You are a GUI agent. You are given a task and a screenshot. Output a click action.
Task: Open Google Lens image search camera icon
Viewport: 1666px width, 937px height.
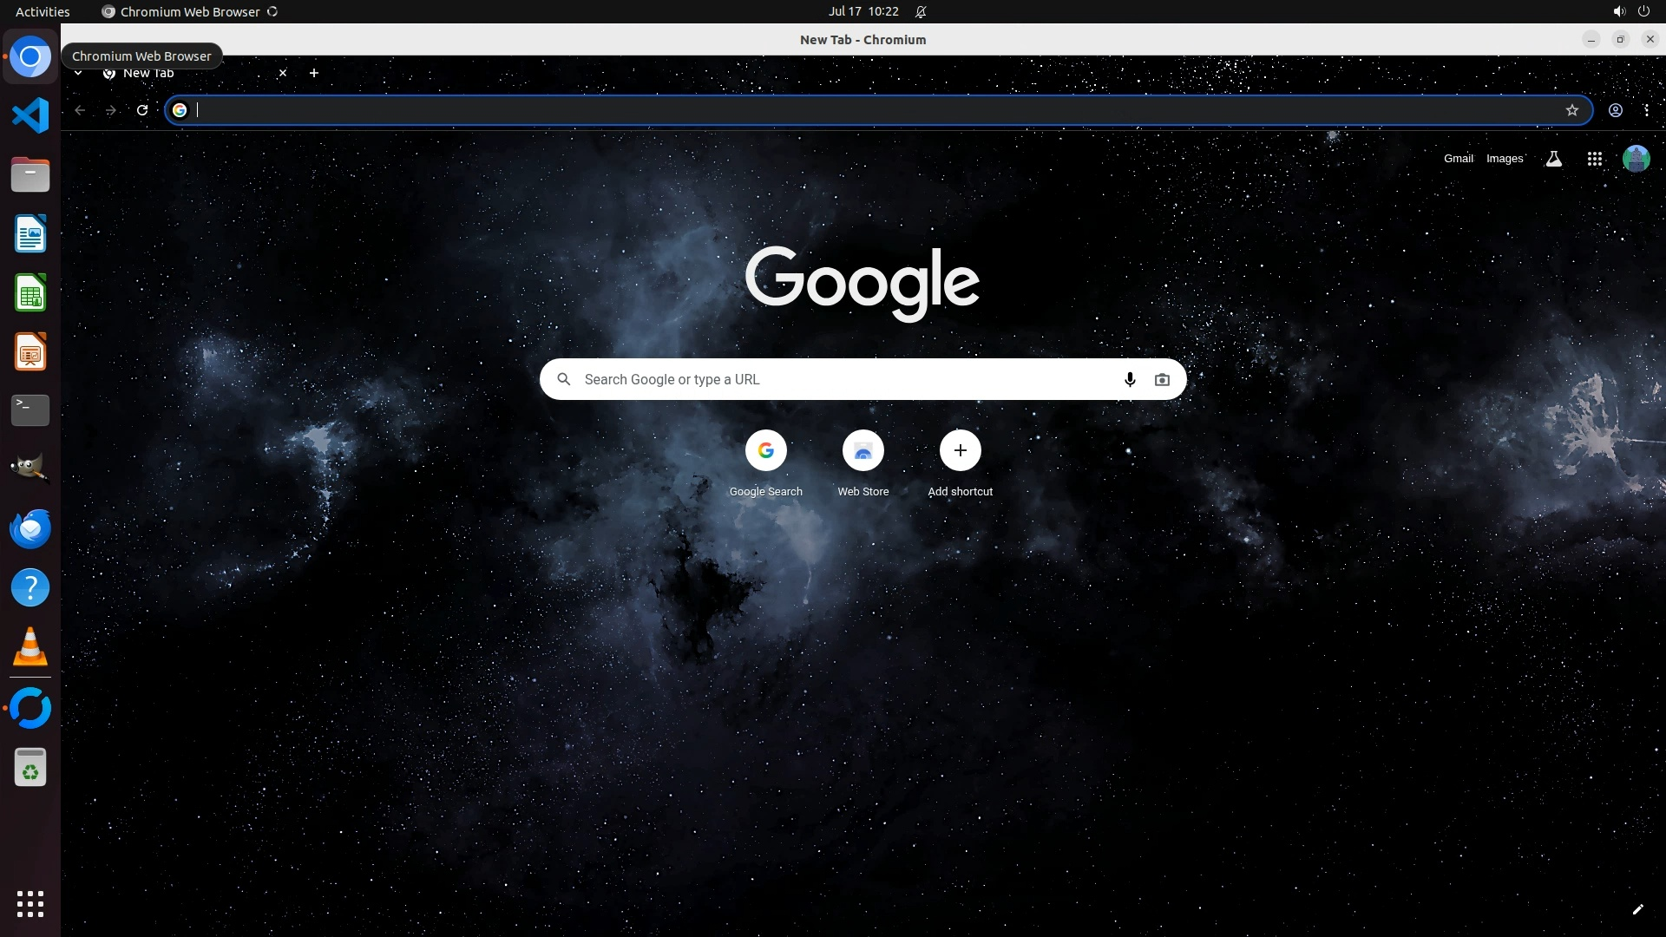click(x=1162, y=379)
